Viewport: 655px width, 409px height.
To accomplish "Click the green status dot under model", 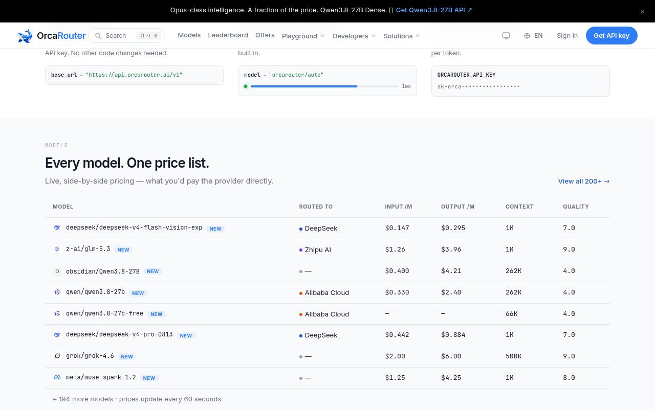I will [246, 86].
